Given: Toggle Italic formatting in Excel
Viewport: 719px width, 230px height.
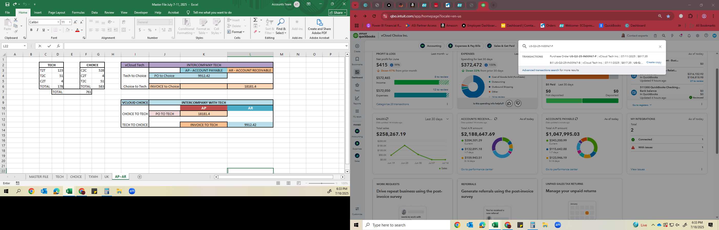Looking at the screenshot, I should point(37,30).
